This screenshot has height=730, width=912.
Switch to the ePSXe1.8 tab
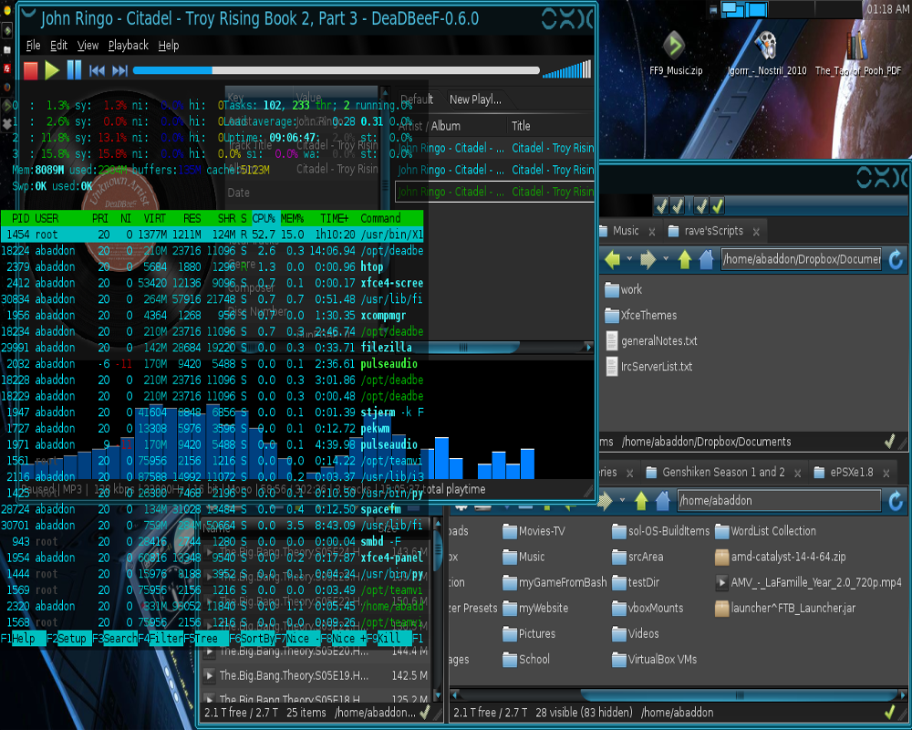point(845,472)
